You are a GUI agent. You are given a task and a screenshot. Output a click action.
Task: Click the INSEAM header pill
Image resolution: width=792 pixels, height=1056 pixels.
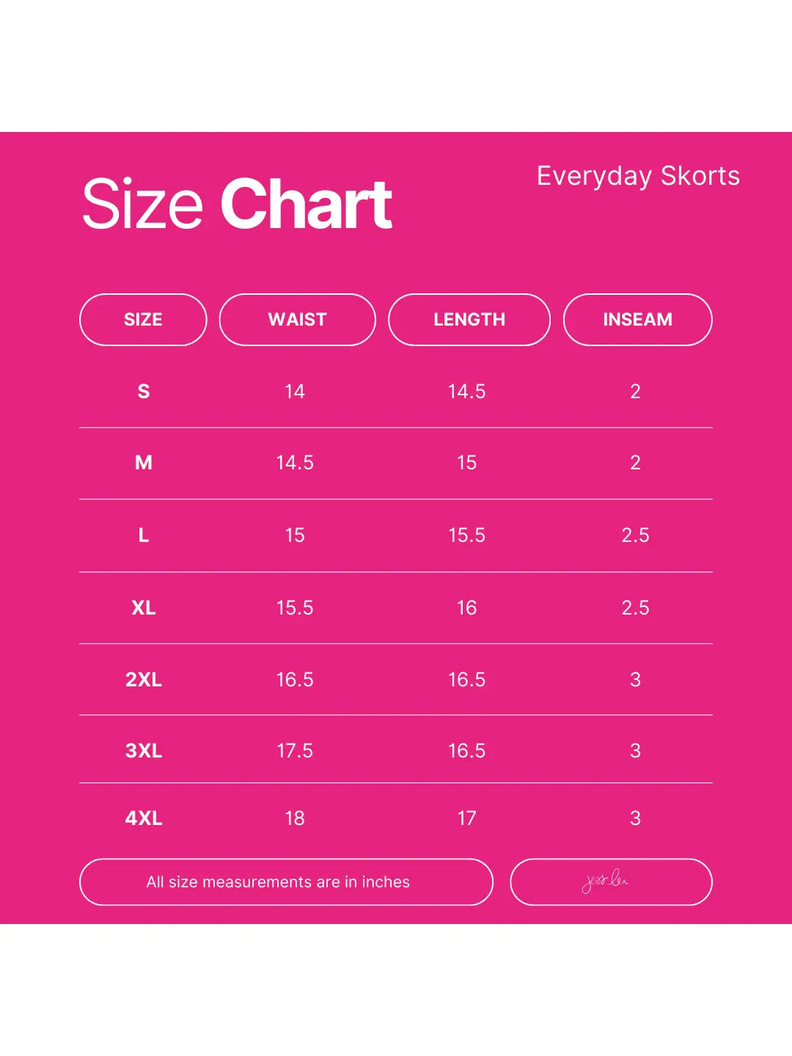click(637, 320)
